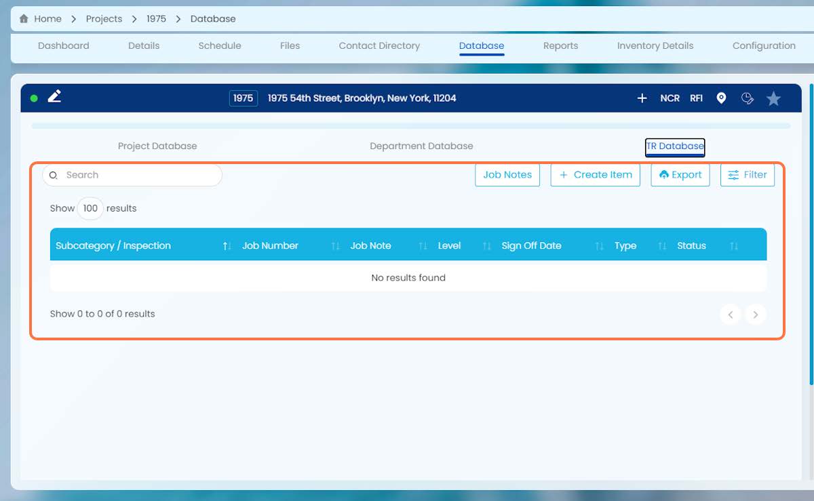Toggle the favorite star icon
This screenshot has width=814, height=501.
[x=773, y=99]
